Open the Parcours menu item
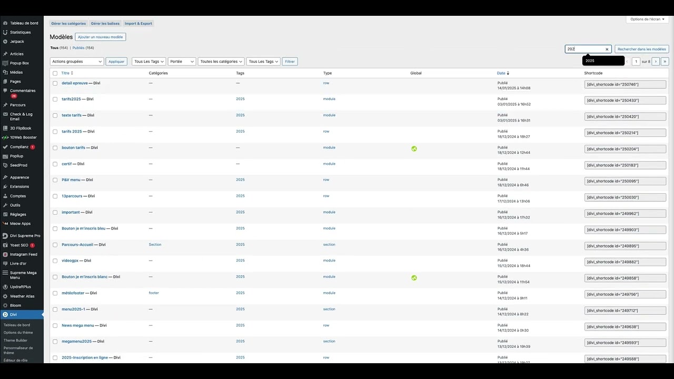The width and height of the screenshot is (674, 379). (x=17, y=105)
